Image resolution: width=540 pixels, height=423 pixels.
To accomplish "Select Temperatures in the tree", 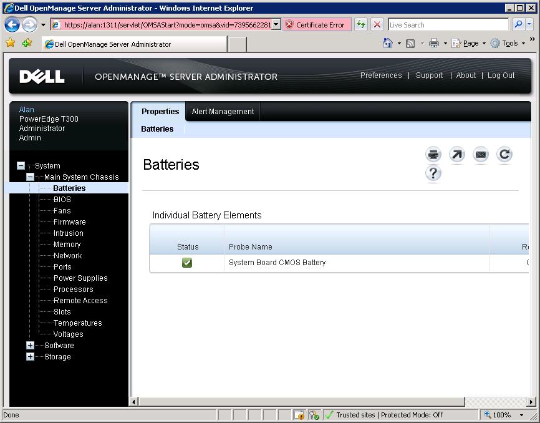I will (78, 323).
